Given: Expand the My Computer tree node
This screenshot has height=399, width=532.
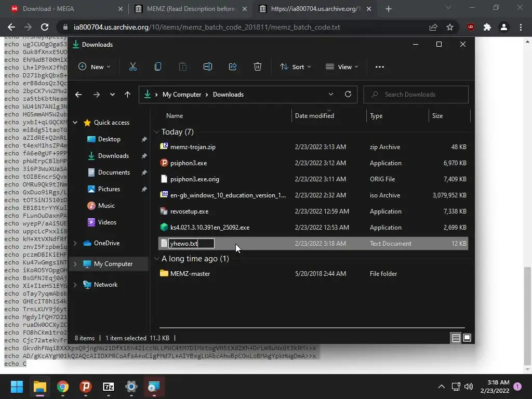Looking at the screenshot, I should coord(75,263).
